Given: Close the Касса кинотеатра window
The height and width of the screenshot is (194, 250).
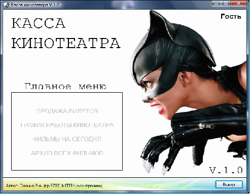Looking at the screenshot, I should click(238, 3).
